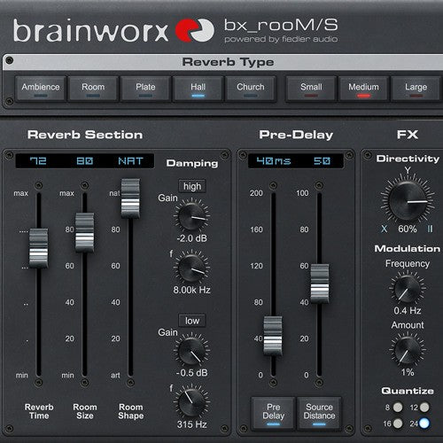Click the Room Size display value 80

coord(85,161)
